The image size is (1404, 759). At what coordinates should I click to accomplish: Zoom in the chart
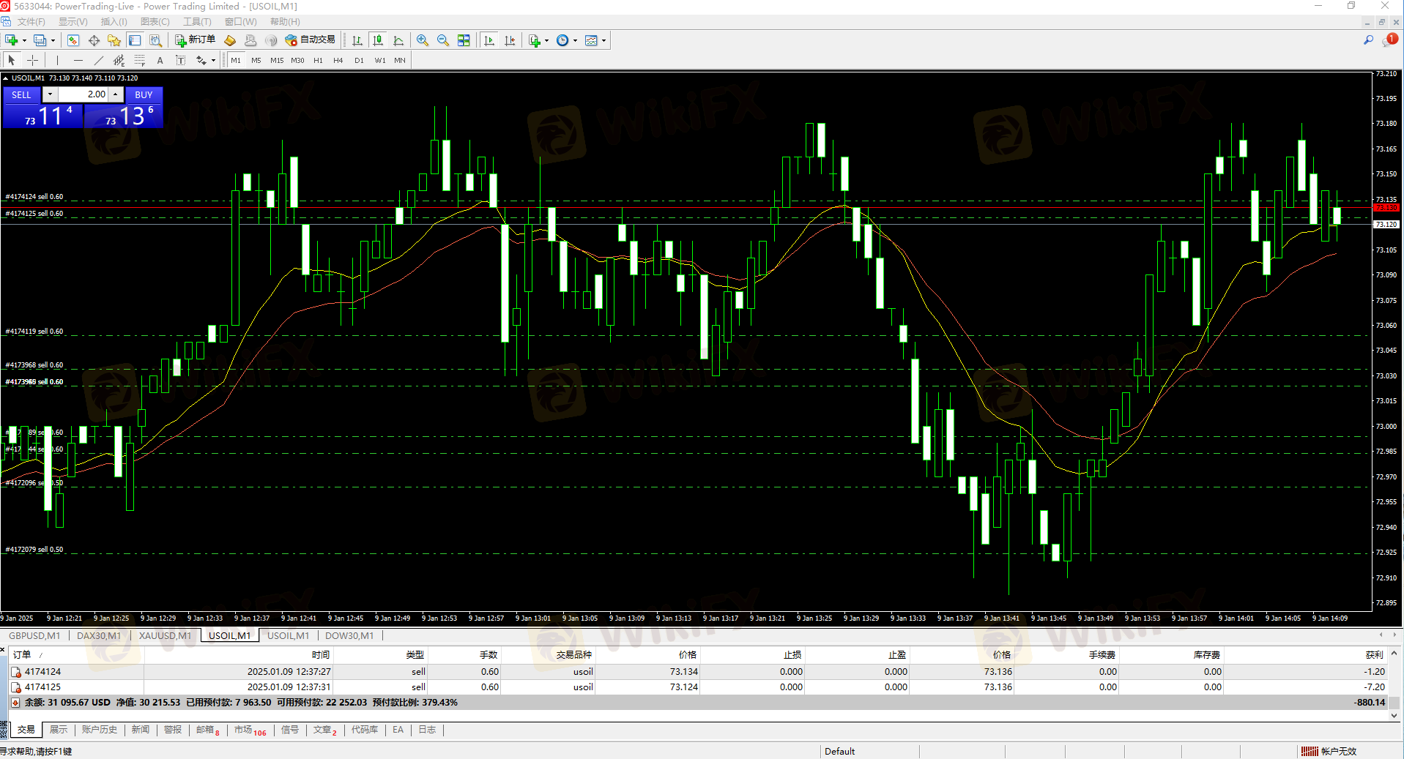tap(423, 40)
